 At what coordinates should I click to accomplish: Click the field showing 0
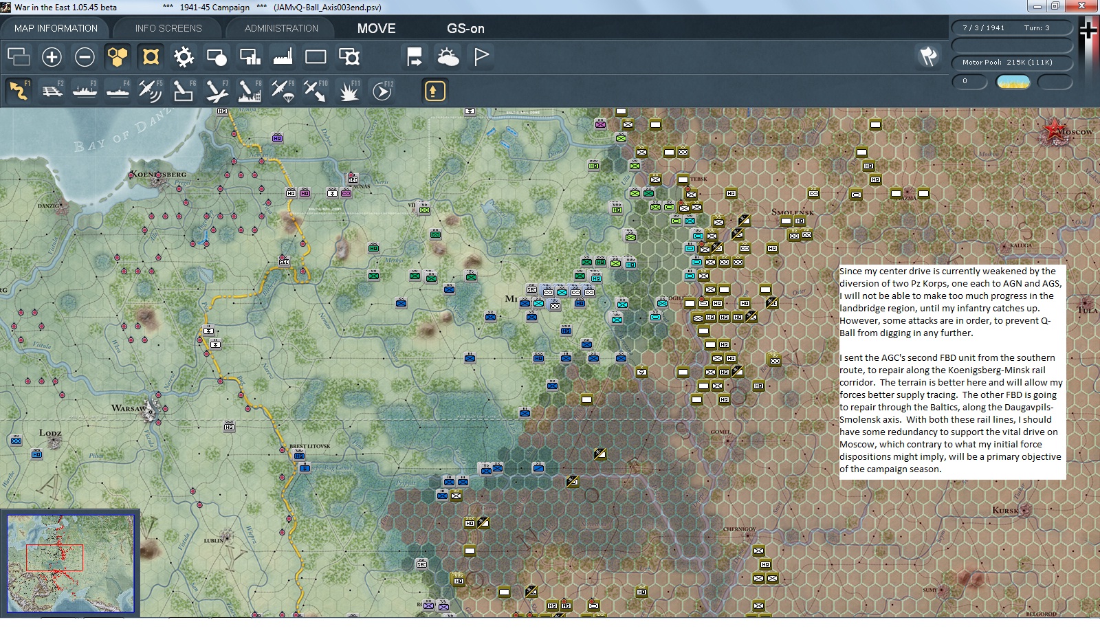[x=969, y=82]
